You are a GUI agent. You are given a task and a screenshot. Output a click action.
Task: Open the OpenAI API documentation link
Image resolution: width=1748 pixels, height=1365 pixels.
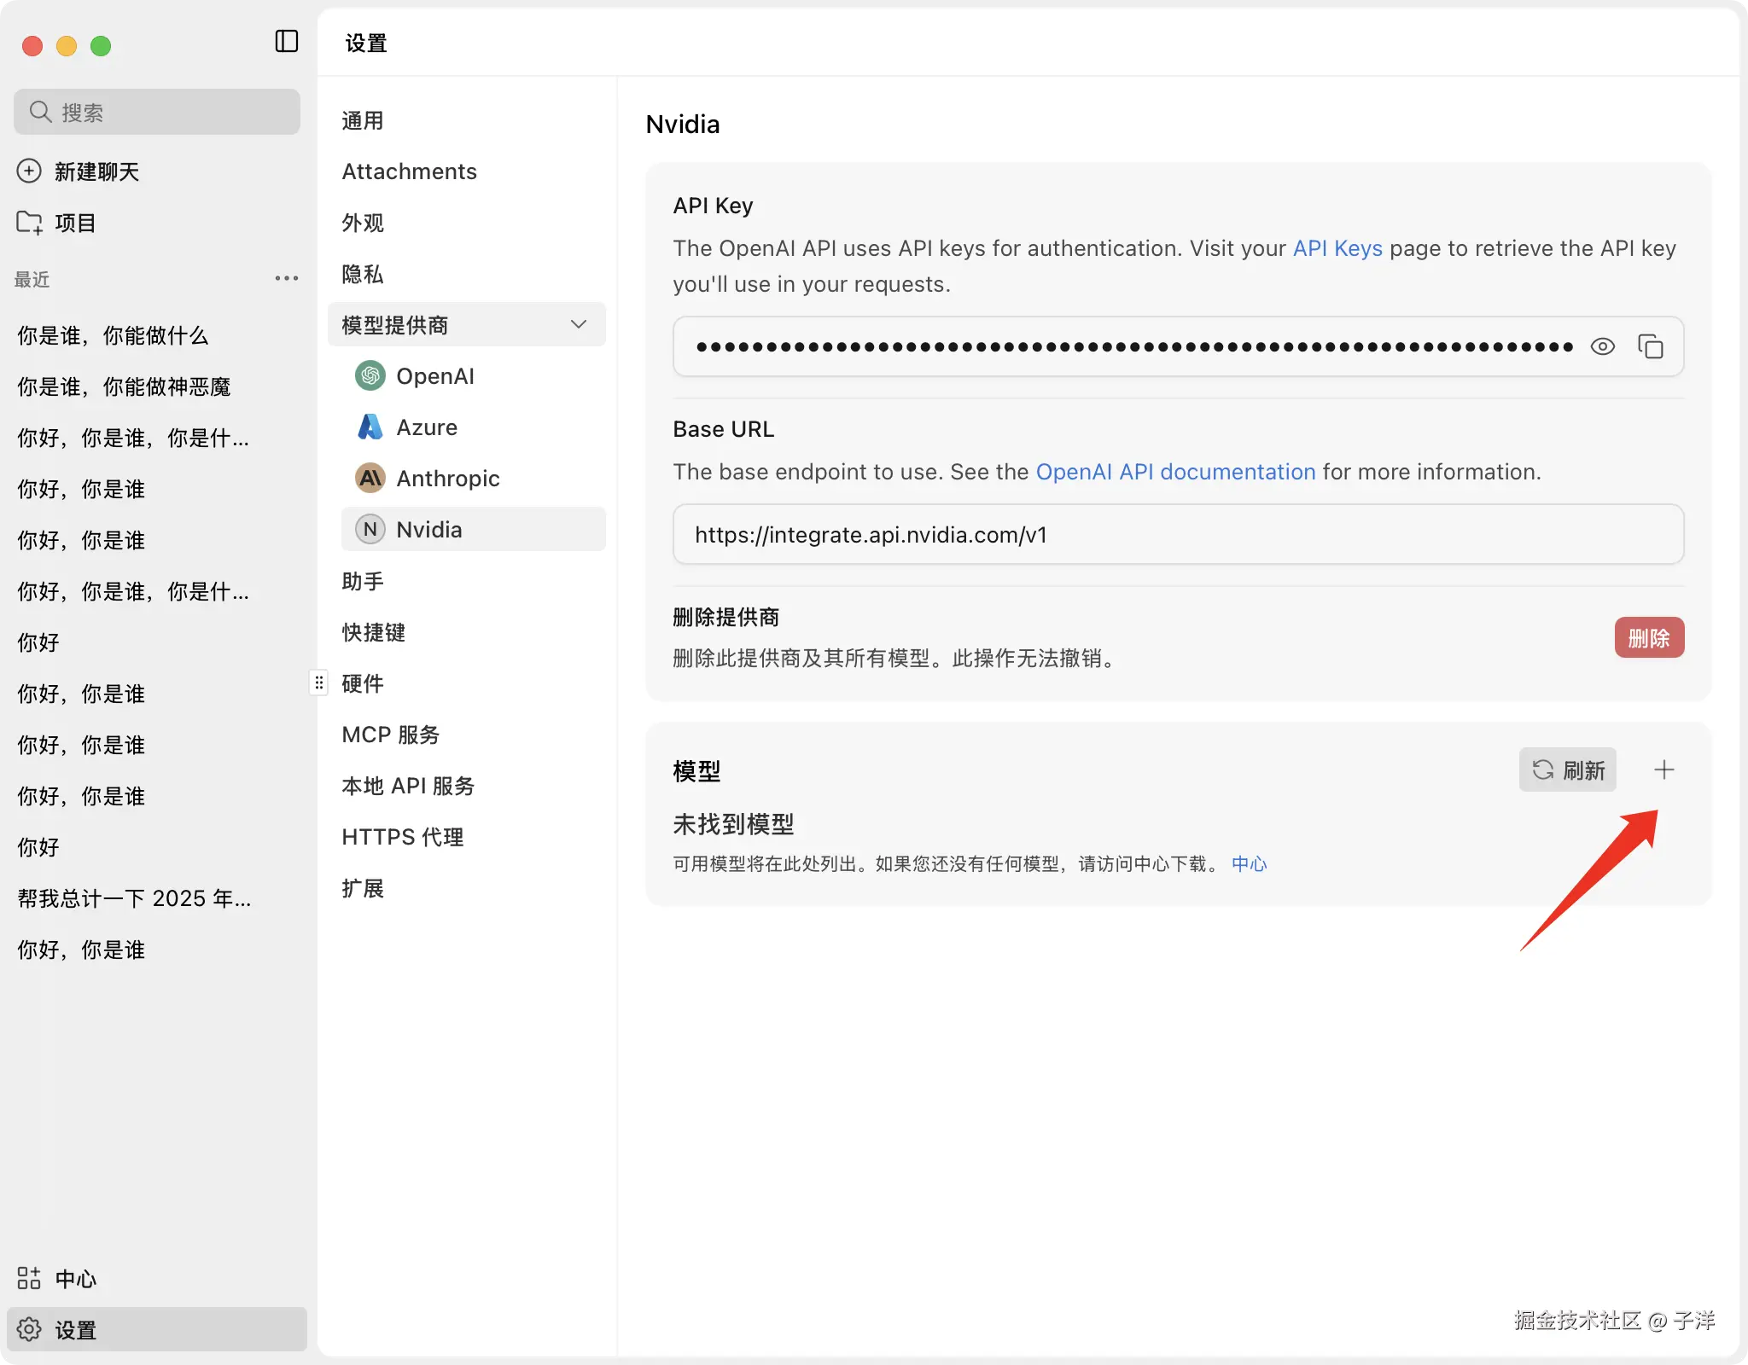pos(1174,472)
